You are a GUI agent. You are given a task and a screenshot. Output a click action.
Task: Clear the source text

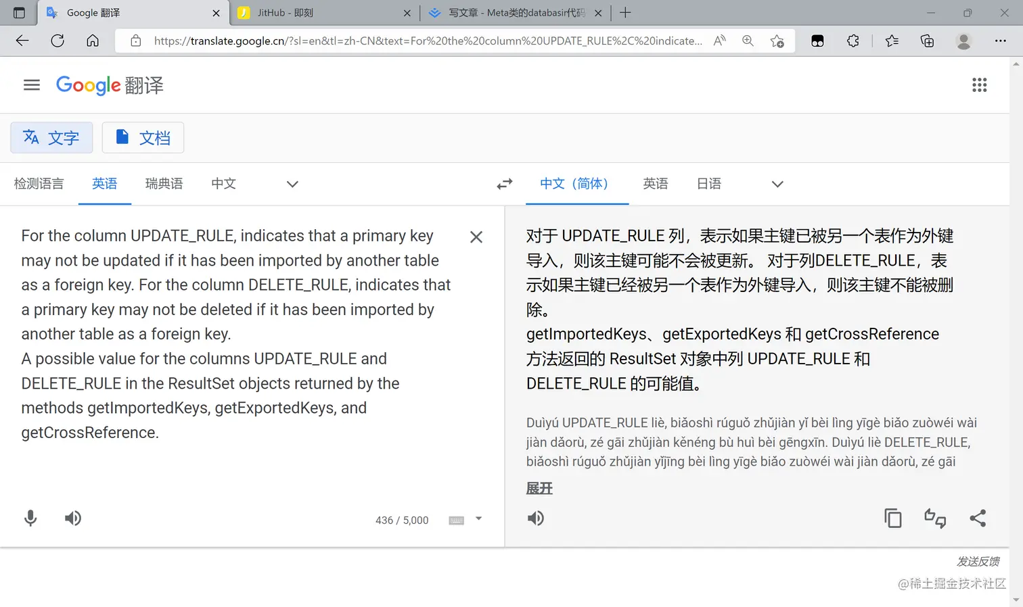pyautogui.click(x=476, y=237)
